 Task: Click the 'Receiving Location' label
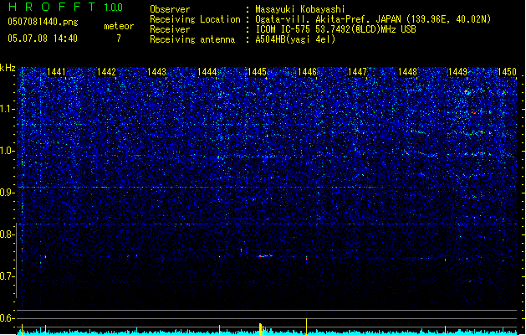point(195,19)
